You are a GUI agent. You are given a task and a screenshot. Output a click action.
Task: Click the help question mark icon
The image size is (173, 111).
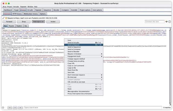[170, 22]
